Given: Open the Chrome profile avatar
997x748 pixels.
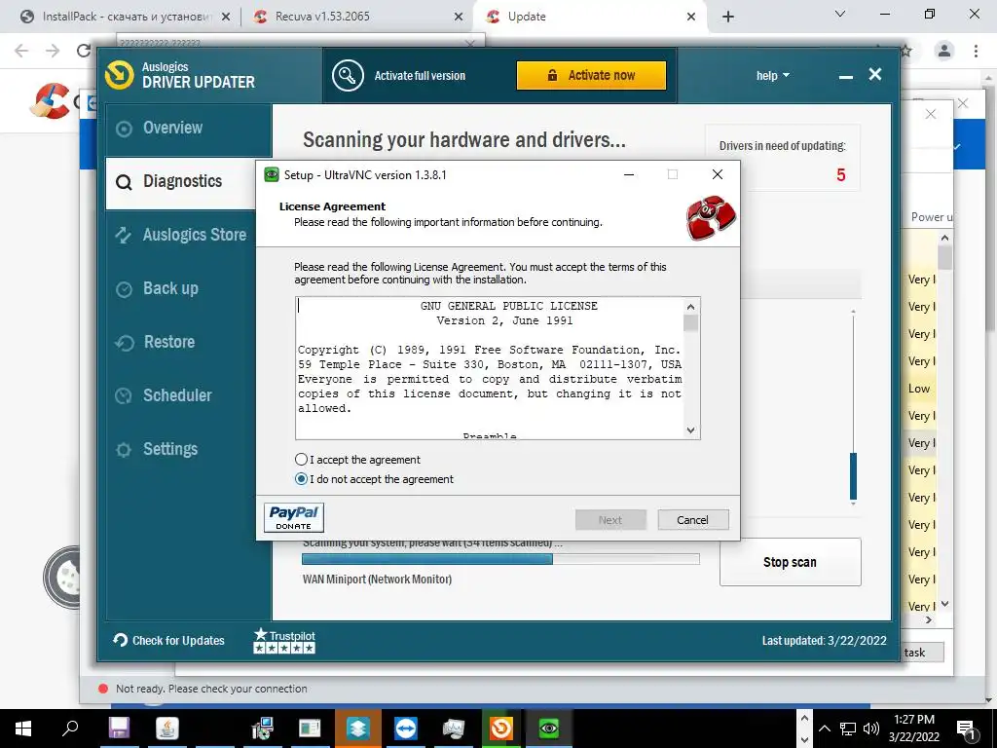Looking at the screenshot, I should click(944, 51).
